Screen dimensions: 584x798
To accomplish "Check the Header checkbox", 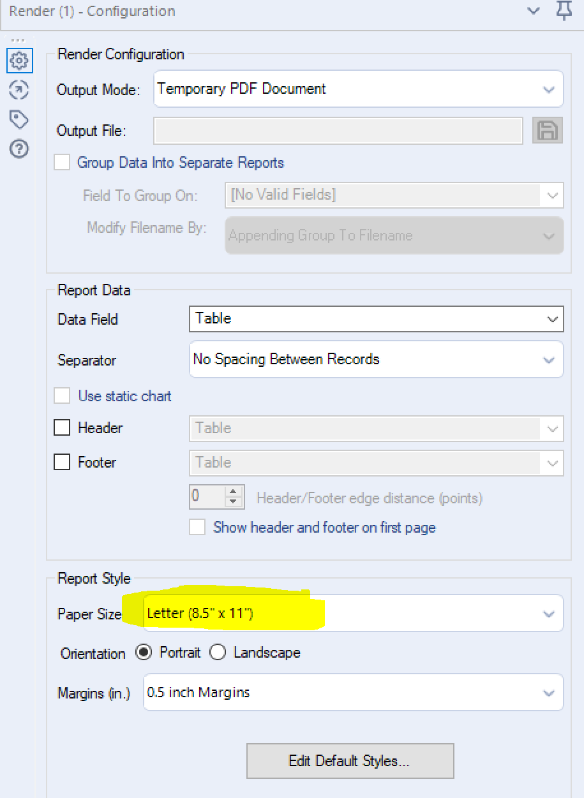I will coord(62,427).
